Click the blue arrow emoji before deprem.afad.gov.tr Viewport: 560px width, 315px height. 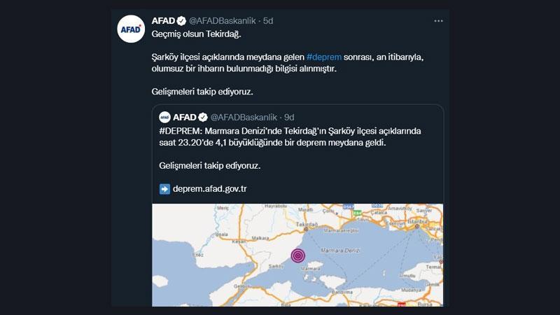(164, 188)
